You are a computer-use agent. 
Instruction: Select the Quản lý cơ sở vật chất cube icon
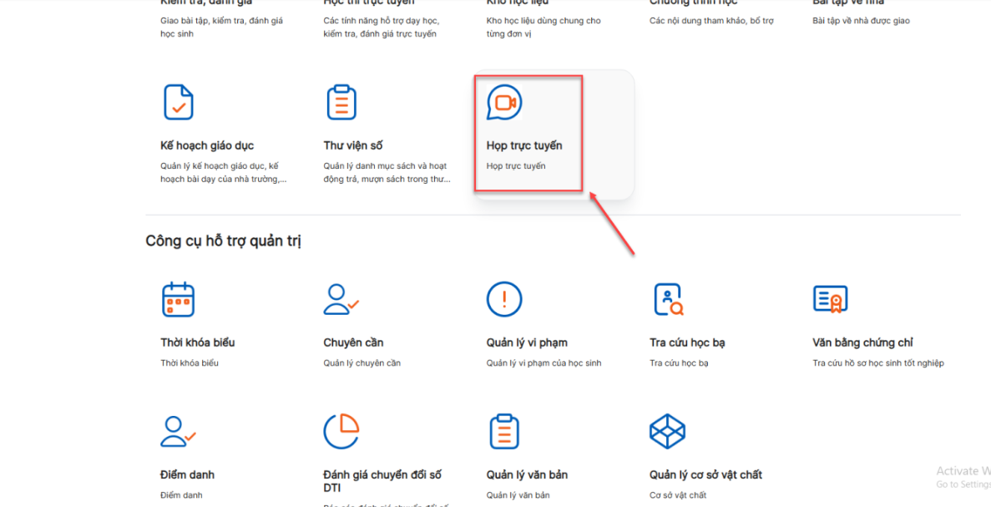[x=667, y=431]
